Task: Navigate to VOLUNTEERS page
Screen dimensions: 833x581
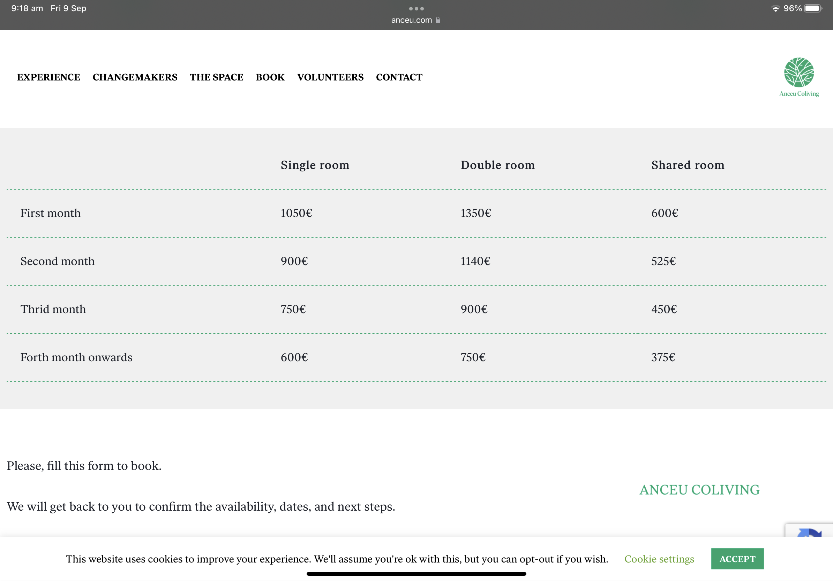Action: (x=330, y=77)
